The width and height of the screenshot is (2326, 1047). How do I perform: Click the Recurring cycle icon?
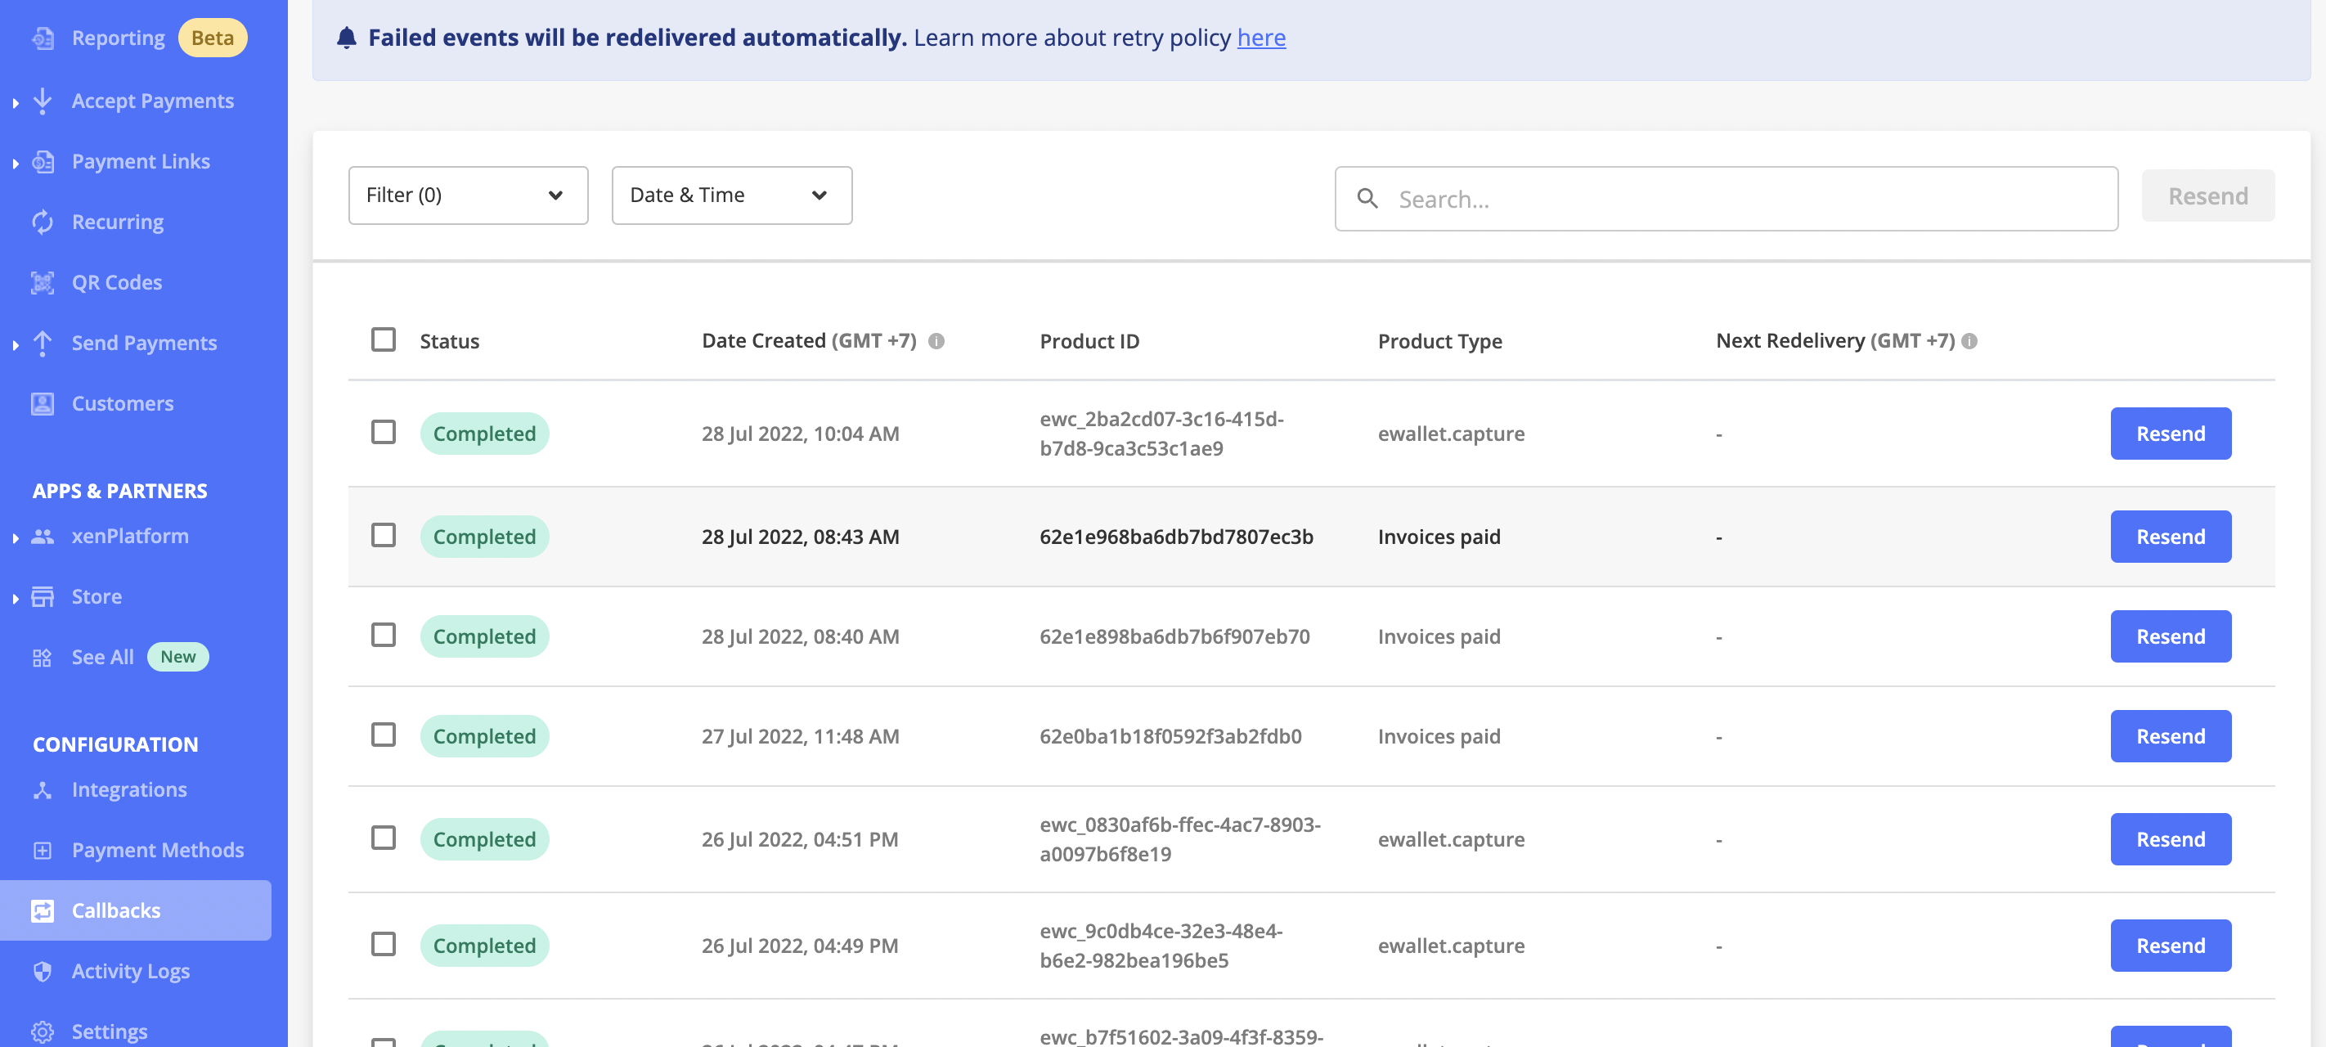pos(43,222)
